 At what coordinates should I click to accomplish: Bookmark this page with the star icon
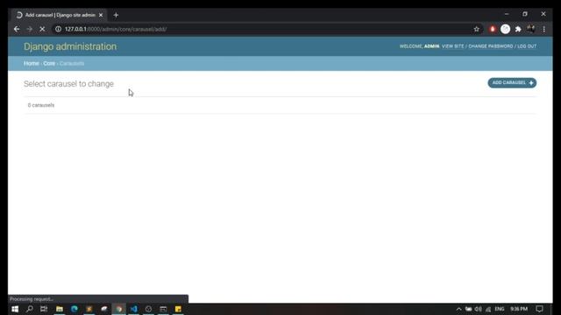coord(476,29)
